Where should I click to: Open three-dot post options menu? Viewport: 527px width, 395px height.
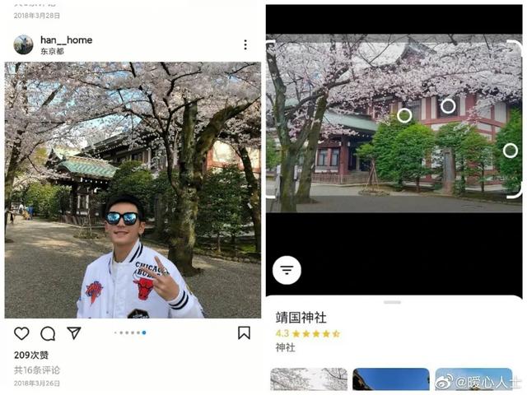[x=245, y=44]
